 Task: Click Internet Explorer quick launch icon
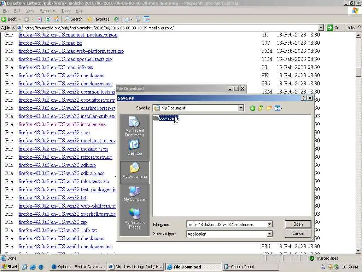(x=33, y=267)
